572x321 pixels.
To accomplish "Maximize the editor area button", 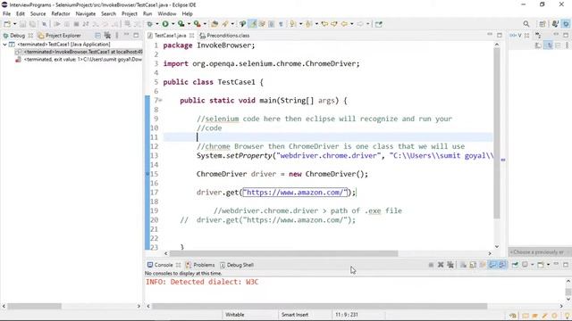I will click(x=500, y=35).
